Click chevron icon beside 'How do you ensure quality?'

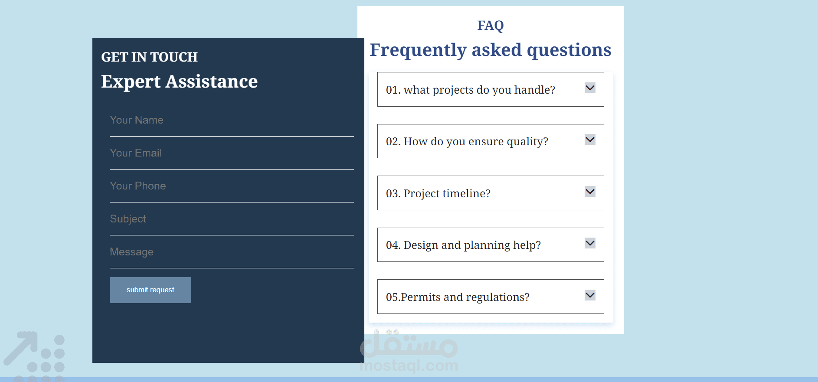(x=590, y=140)
